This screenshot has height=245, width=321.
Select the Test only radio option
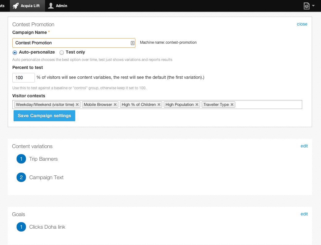tap(62, 53)
